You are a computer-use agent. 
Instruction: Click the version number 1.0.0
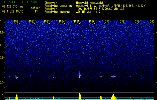34,2
